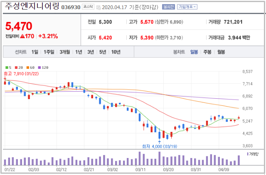Click the 최고 7,910 (01/22) marker
This screenshot has width=266, height=175.
pos(21,74)
